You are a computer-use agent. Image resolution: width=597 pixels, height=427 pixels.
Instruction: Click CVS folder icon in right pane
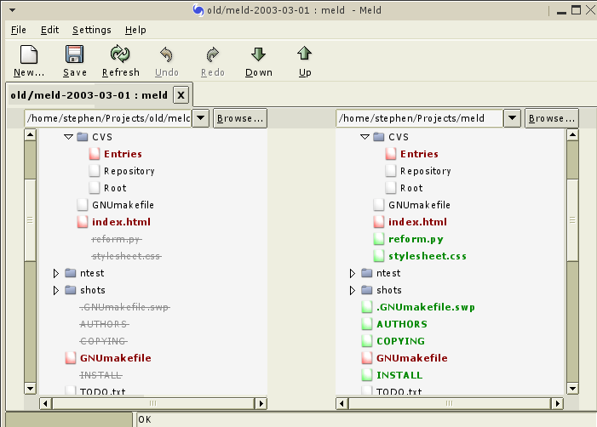point(378,137)
